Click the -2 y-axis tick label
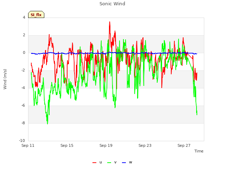Screen dimensions: 225x169 [x=23, y=70]
